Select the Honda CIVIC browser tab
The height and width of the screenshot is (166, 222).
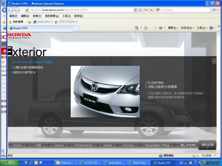(41, 28)
